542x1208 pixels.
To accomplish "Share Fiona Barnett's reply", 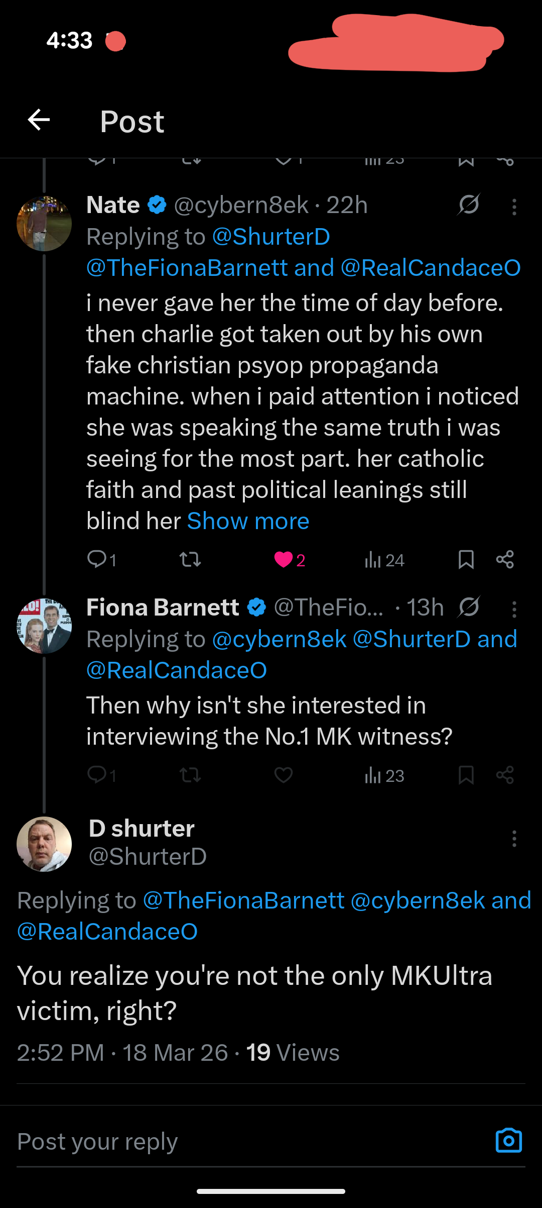I will click(505, 775).
